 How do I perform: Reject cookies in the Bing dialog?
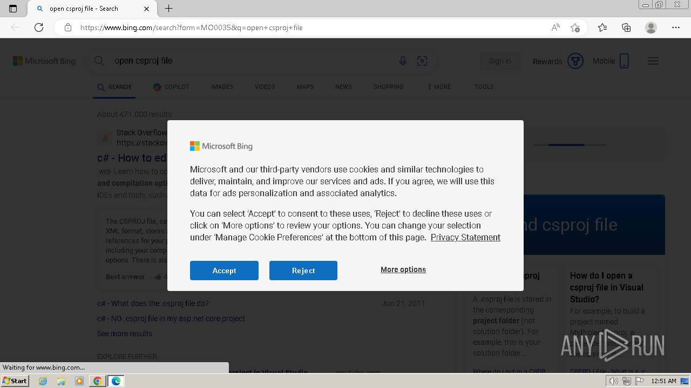(x=303, y=271)
